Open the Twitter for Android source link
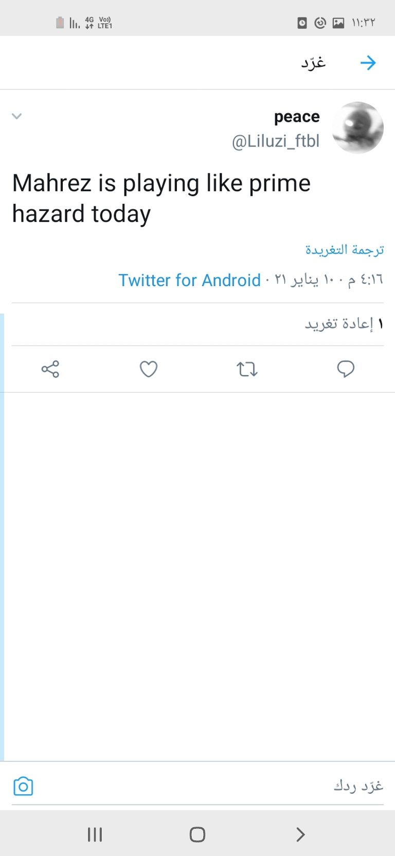 pyautogui.click(x=190, y=280)
